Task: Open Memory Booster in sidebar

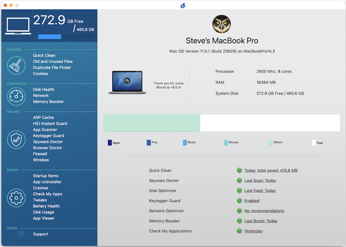Action: point(48,102)
